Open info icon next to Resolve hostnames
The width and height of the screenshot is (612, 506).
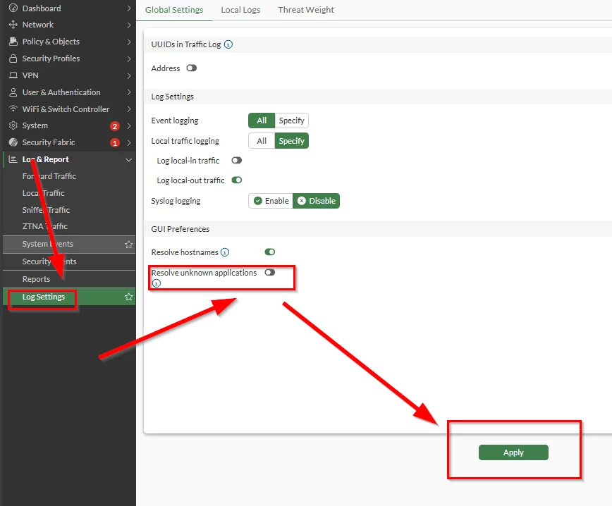(x=225, y=252)
